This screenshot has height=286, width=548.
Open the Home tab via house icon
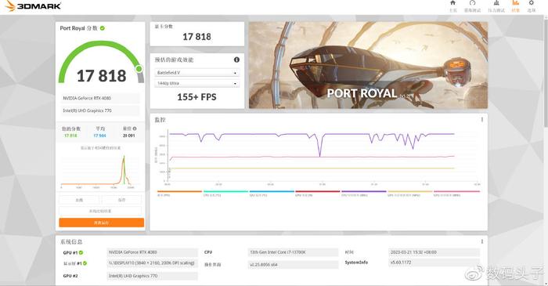tap(452, 6)
